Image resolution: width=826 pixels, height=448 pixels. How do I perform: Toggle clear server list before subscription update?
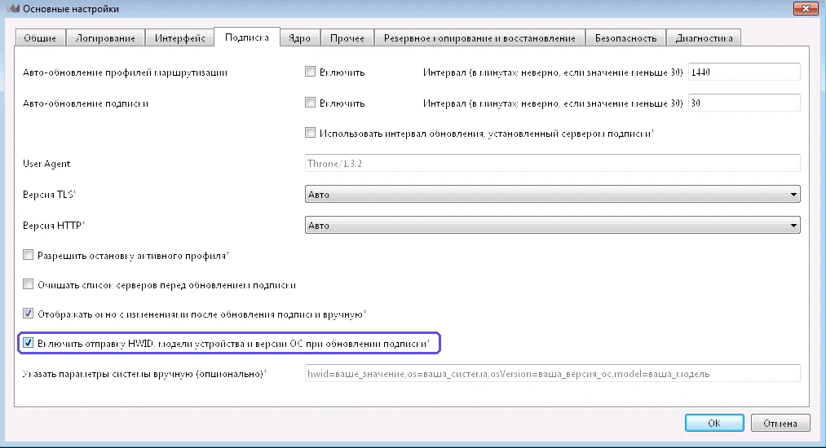28,285
